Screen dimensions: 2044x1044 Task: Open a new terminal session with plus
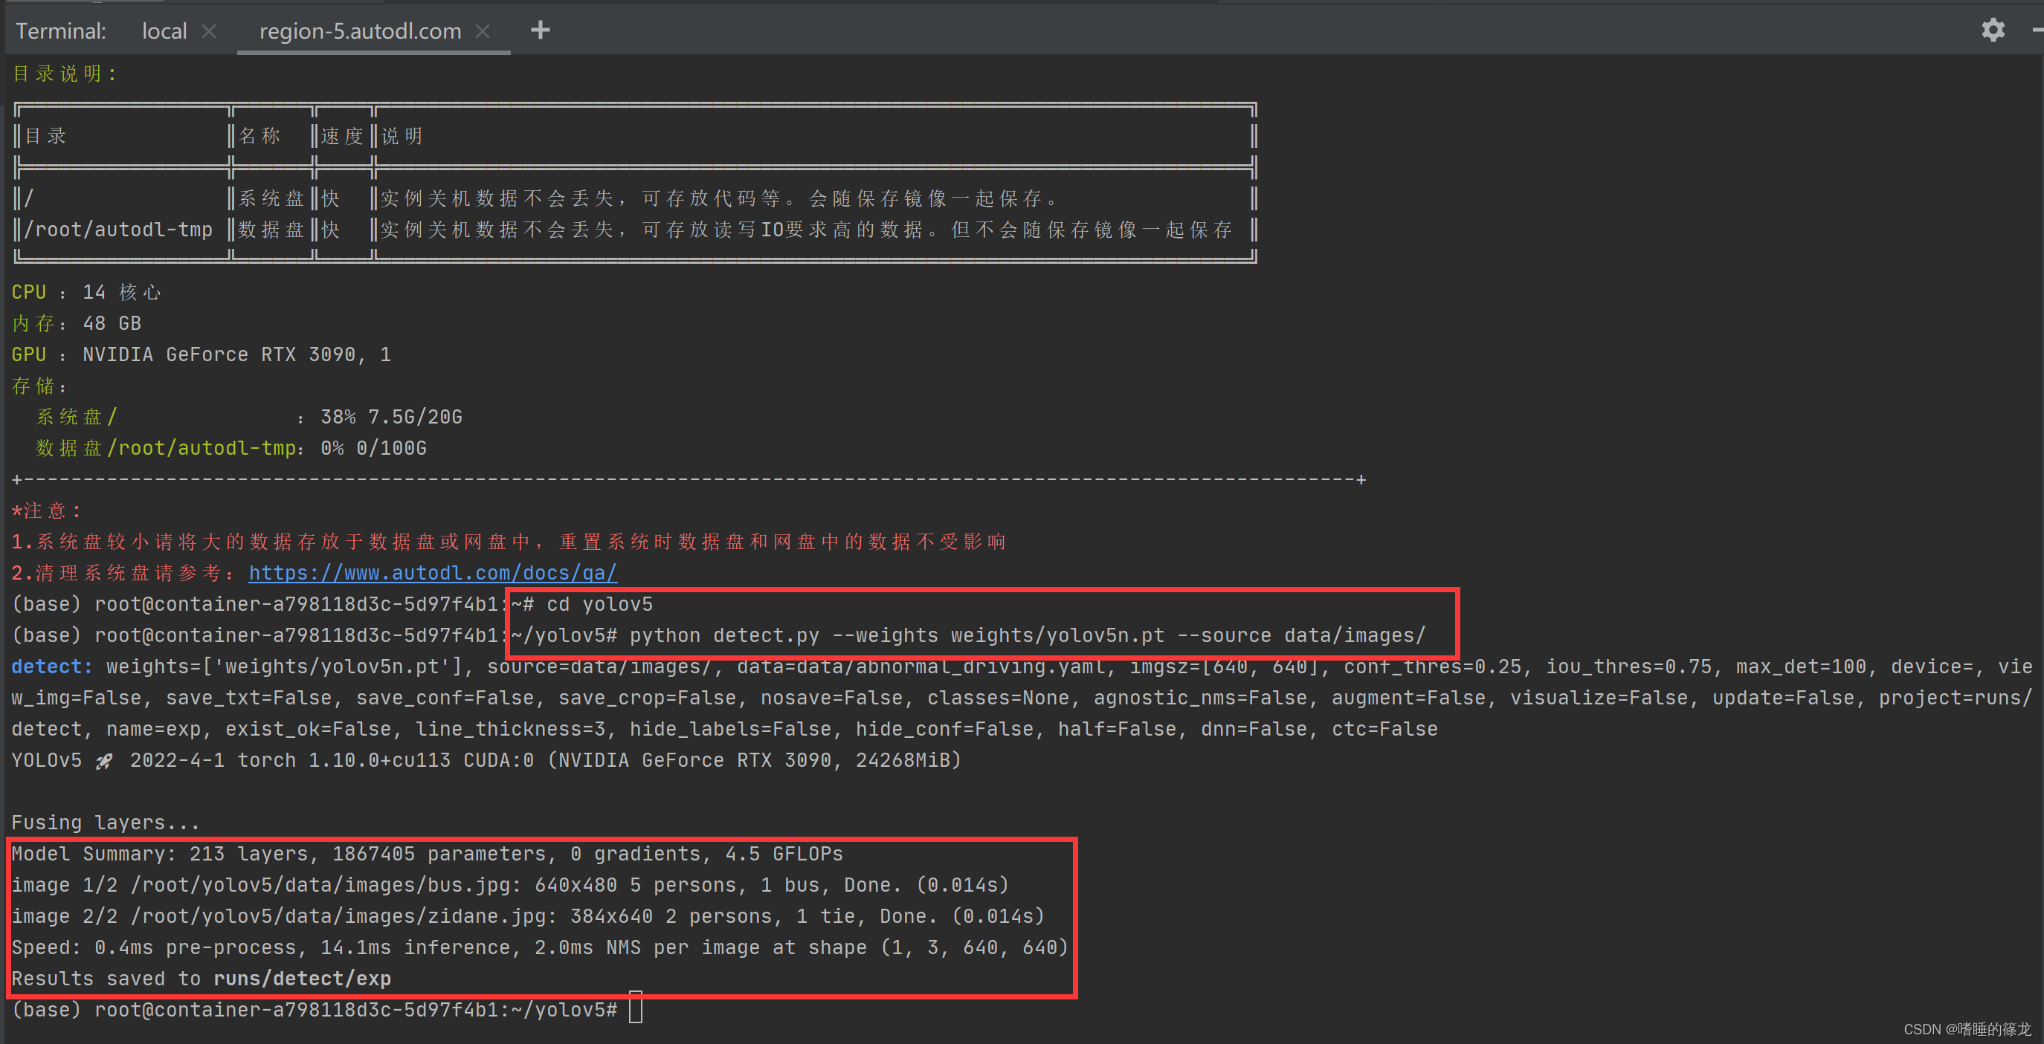point(541,30)
